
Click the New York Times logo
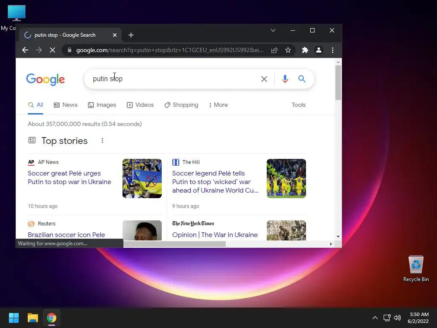pos(193,223)
